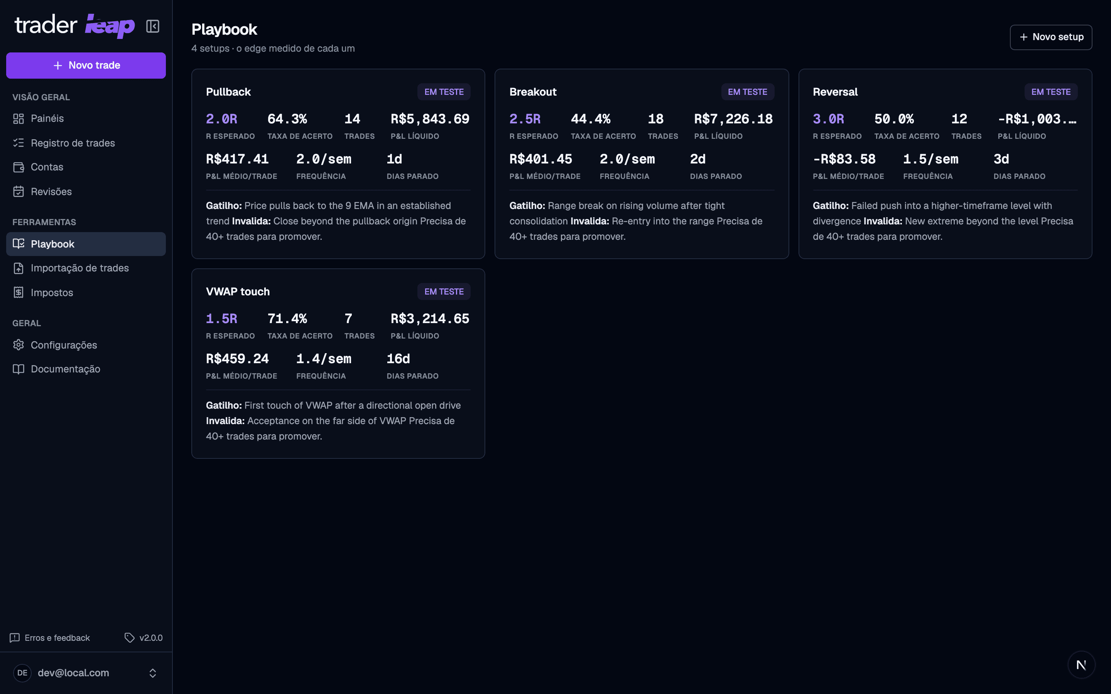Open the Pullback setup card title
Screen dimensions: 1111x694
point(228,92)
